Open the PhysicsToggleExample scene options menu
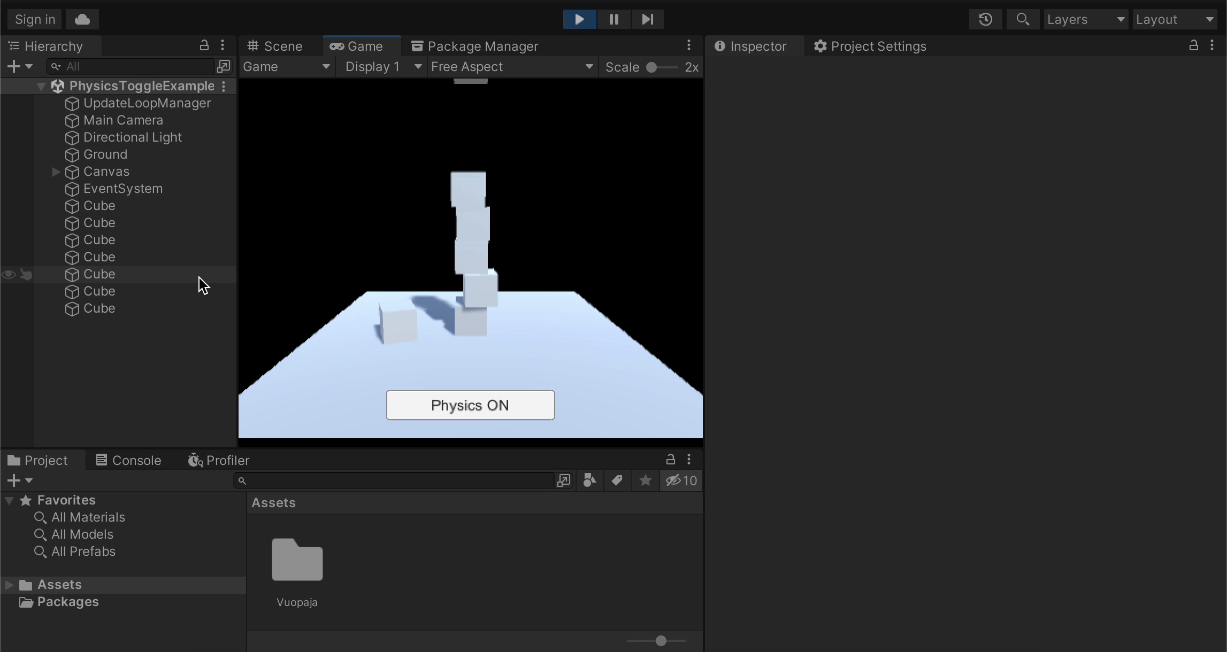This screenshot has width=1227, height=652. click(x=224, y=86)
